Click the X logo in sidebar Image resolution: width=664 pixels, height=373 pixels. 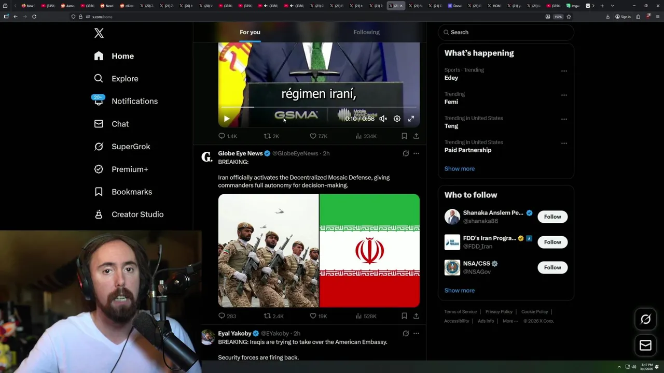99,34
